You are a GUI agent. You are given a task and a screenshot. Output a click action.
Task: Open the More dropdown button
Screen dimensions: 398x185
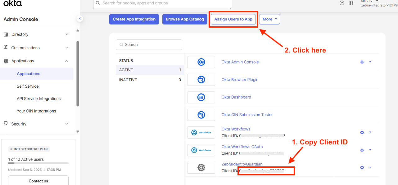(x=269, y=19)
